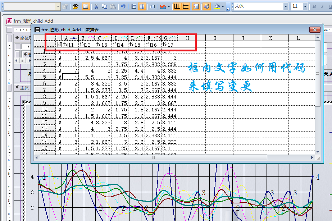
Task: Click the 5.5 cell in row 5
Action: pos(87,77)
